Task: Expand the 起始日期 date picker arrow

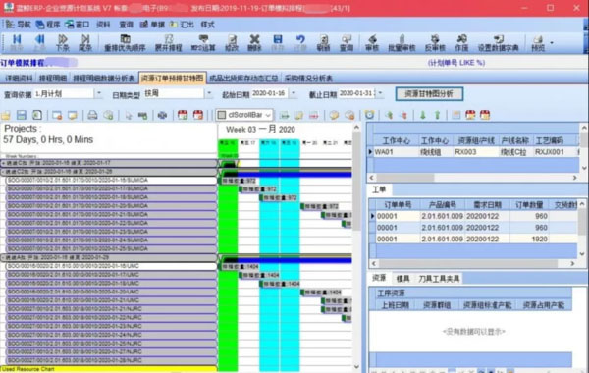Action: (x=294, y=93)
